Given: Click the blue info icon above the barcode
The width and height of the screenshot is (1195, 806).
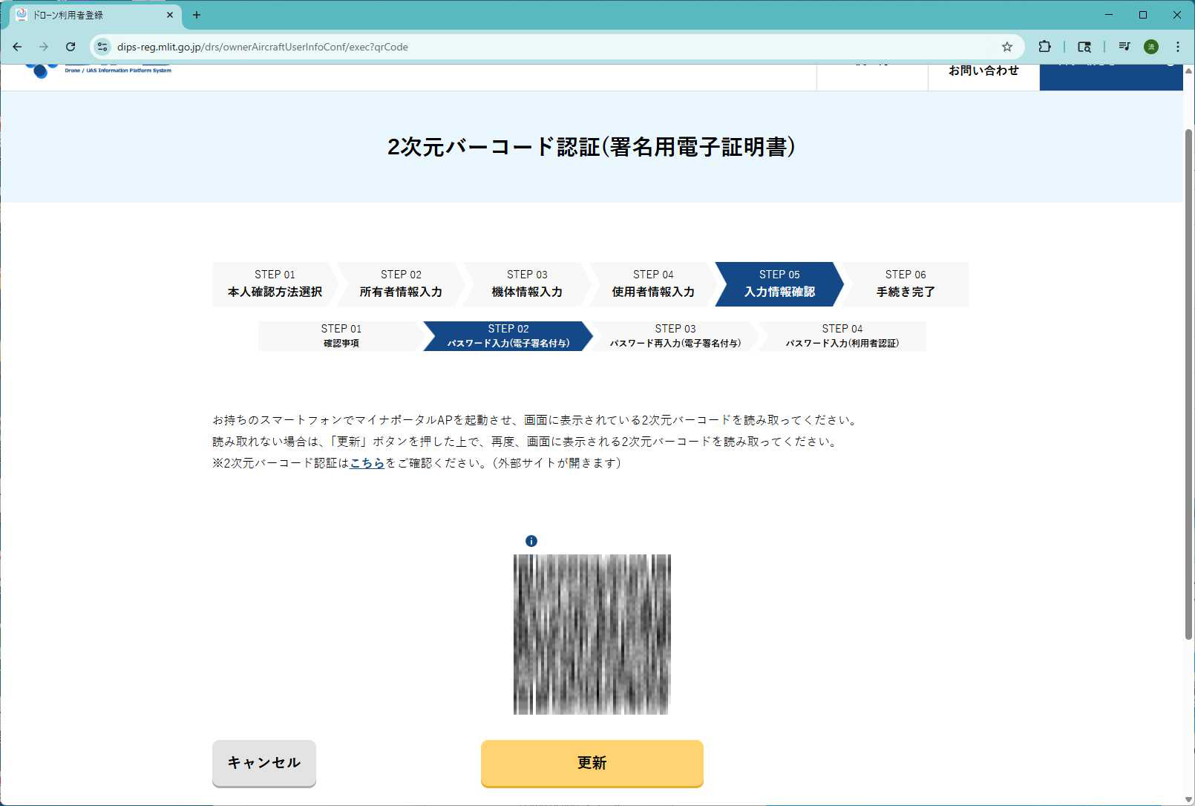Looking at the screenshot, I should tap(531, 541).
